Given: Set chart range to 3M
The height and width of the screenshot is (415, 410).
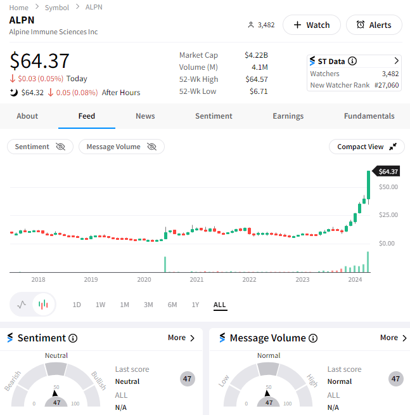Looking at the screenshot, I should [148, 305].
